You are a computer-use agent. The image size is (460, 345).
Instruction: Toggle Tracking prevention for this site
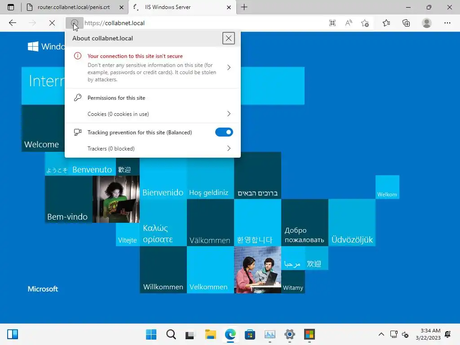click(x=224, y=133)
